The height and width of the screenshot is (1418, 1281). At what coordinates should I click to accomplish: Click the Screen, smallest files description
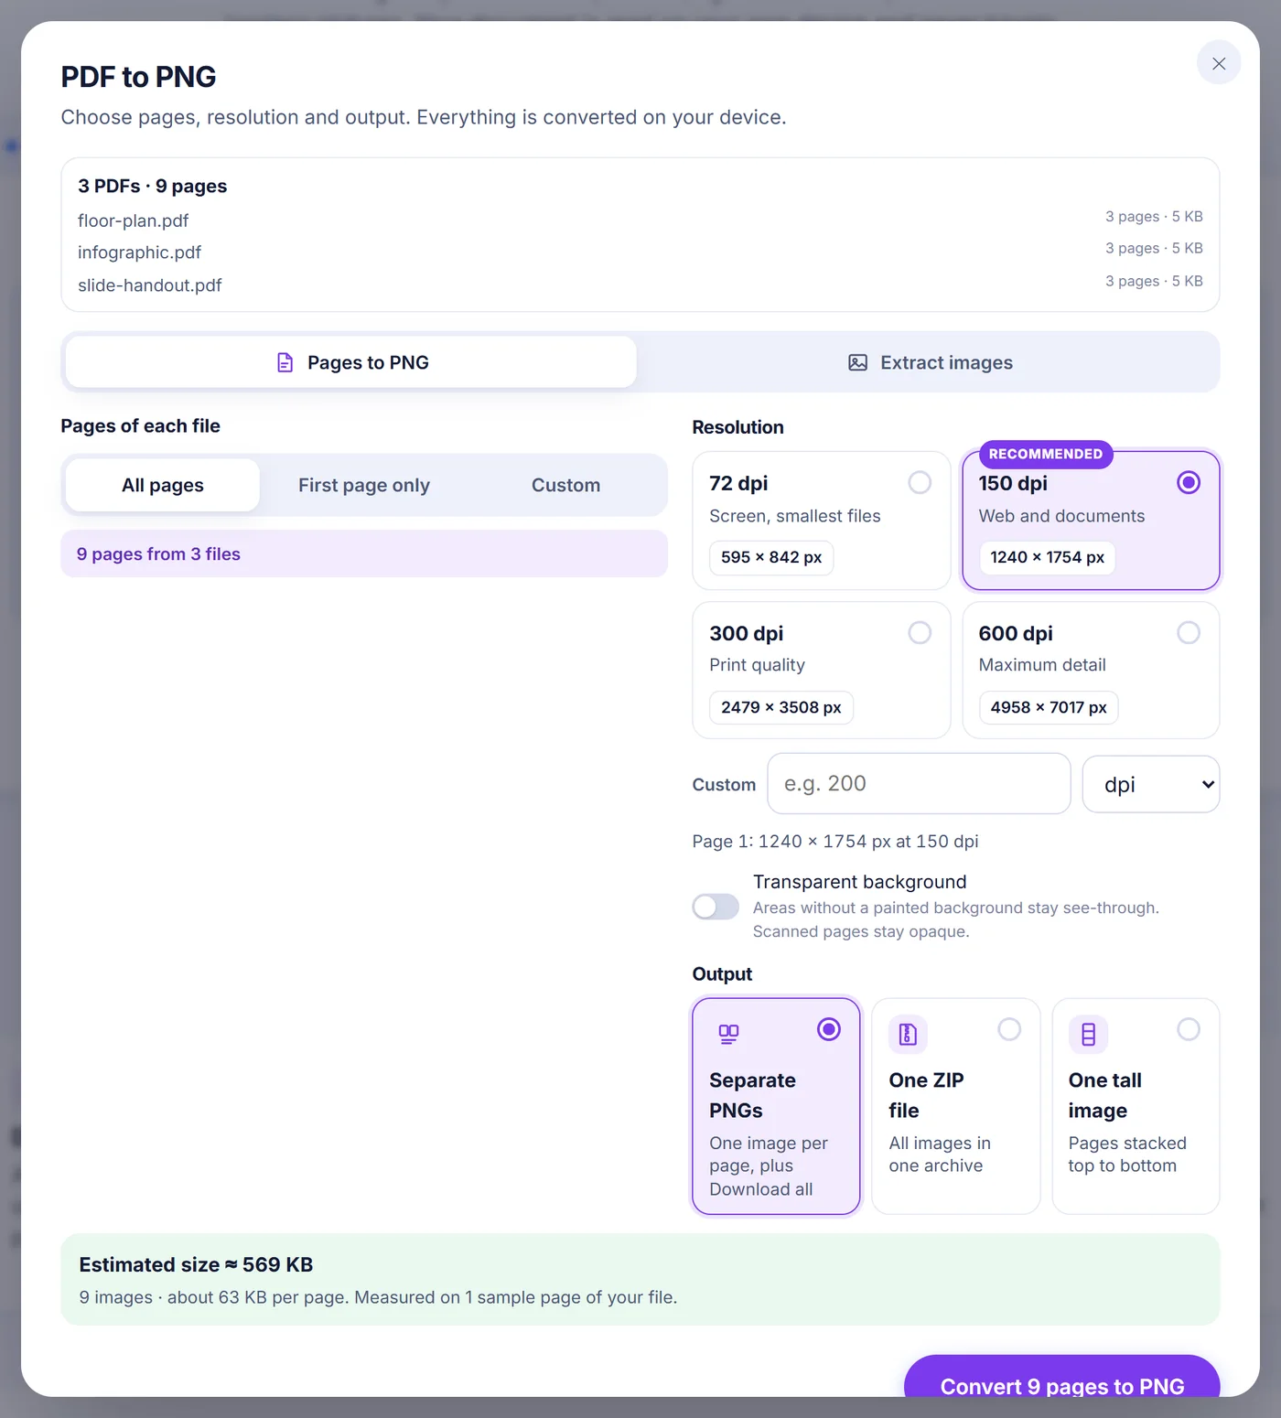794,516
